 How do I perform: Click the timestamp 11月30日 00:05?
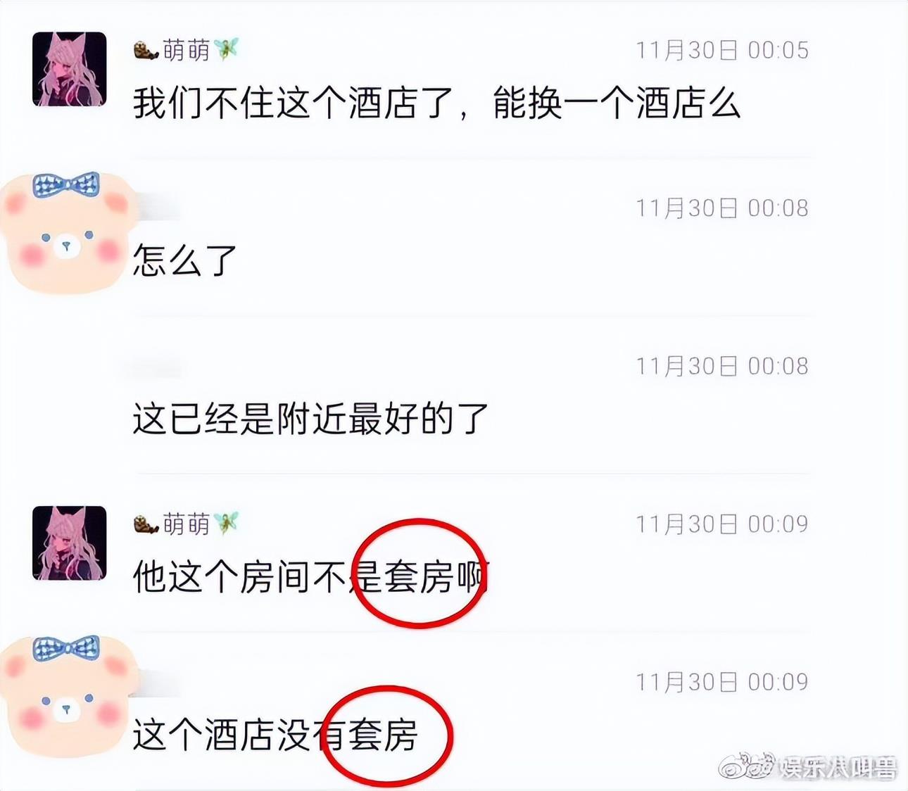(722, 50)
